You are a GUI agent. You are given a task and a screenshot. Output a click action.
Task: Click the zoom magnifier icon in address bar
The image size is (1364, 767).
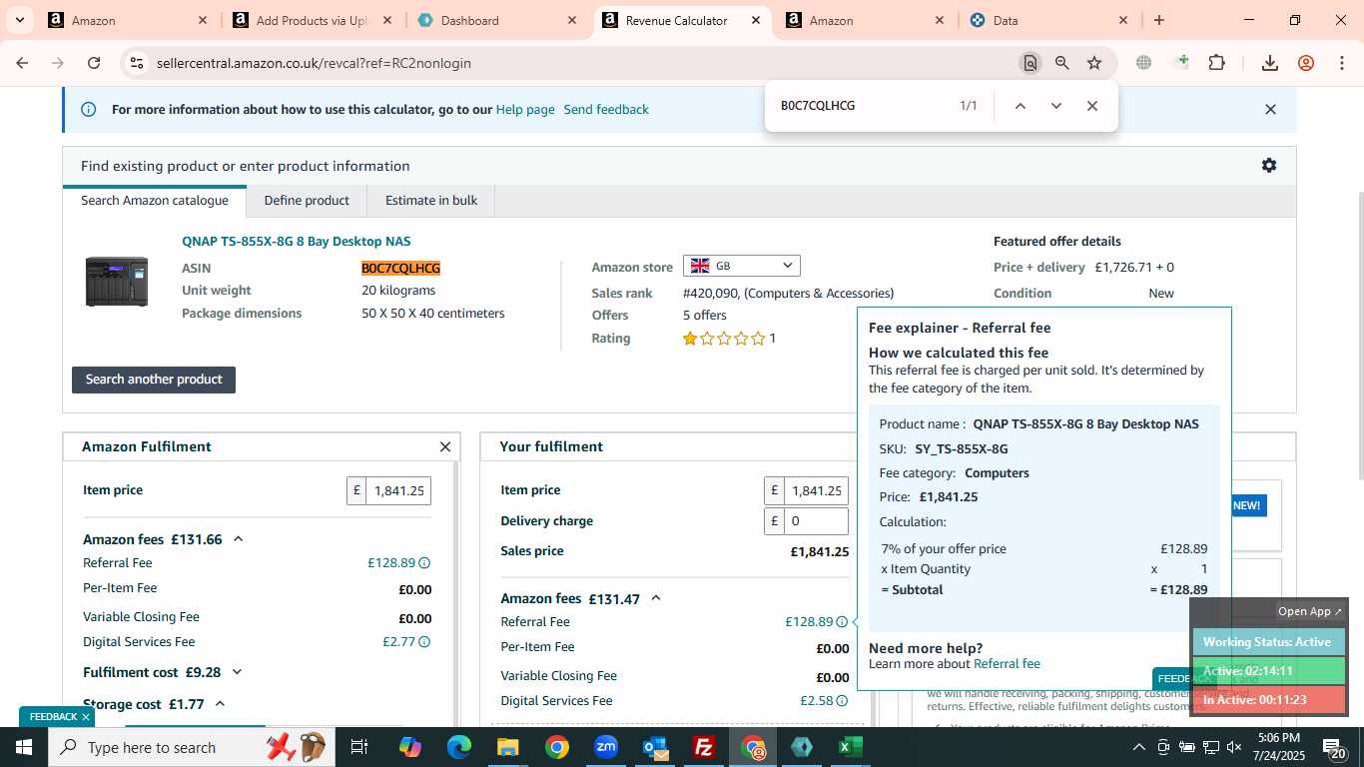(1062, 63)
